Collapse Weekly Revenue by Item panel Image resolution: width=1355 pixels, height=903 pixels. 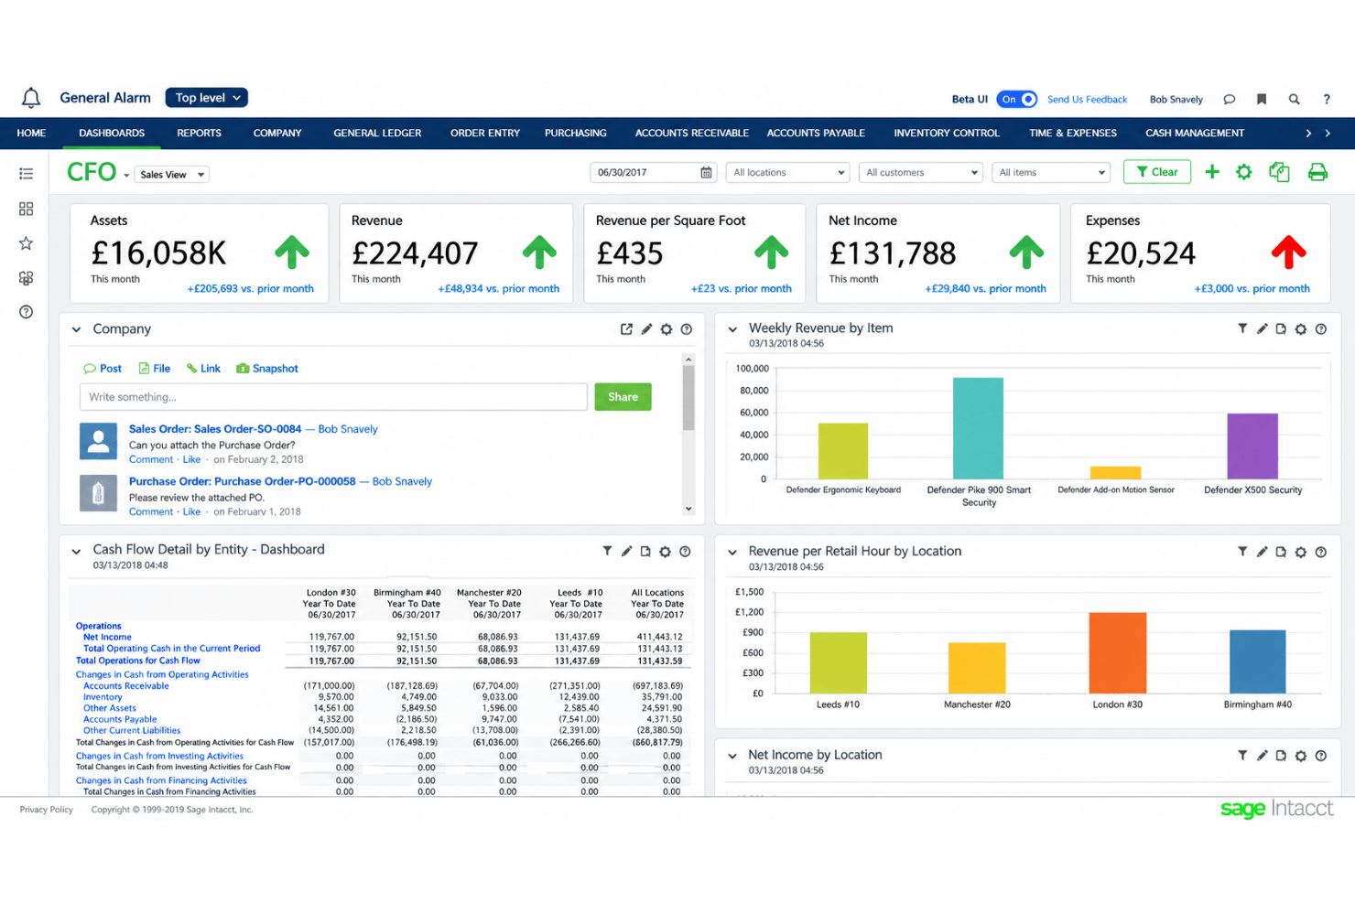732,329
